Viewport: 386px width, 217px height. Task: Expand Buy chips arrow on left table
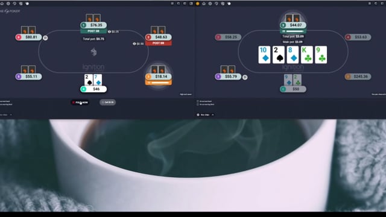point(11,115)
